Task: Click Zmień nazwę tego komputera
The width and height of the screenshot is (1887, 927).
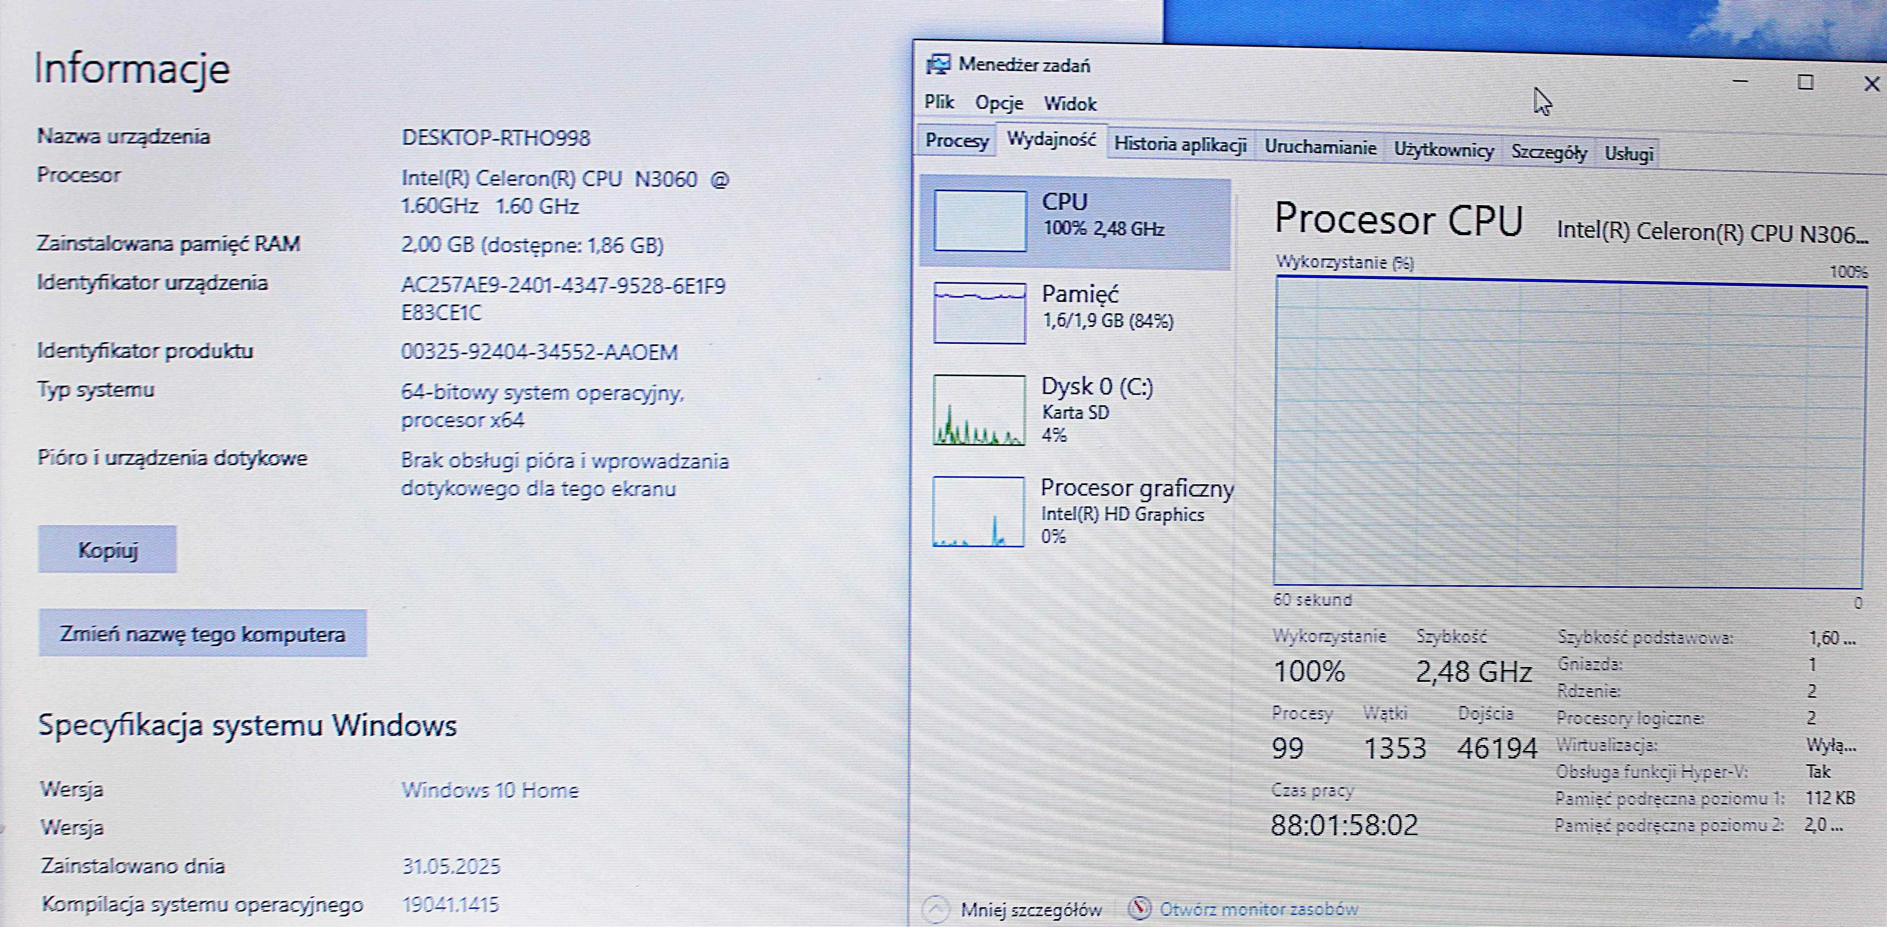Action: click(203, 634)
